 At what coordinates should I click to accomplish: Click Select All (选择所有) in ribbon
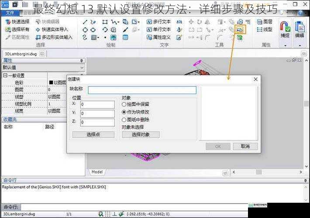coord(17,29)
